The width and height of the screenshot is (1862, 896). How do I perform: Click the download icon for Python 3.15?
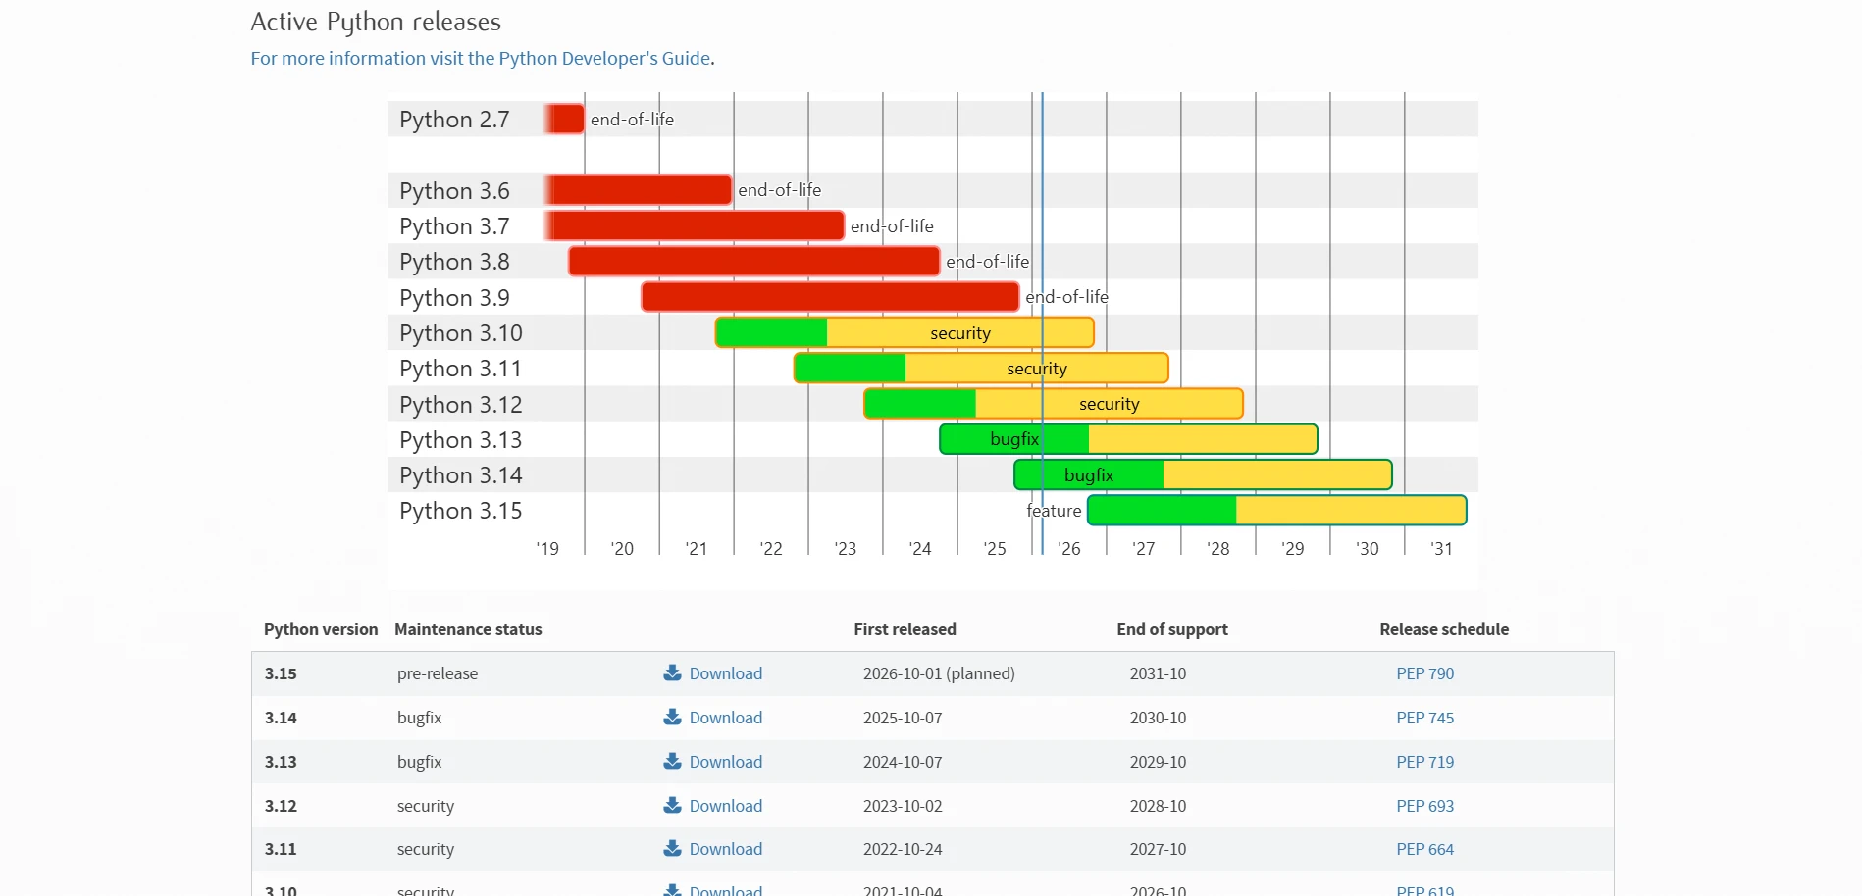[672, 672]
